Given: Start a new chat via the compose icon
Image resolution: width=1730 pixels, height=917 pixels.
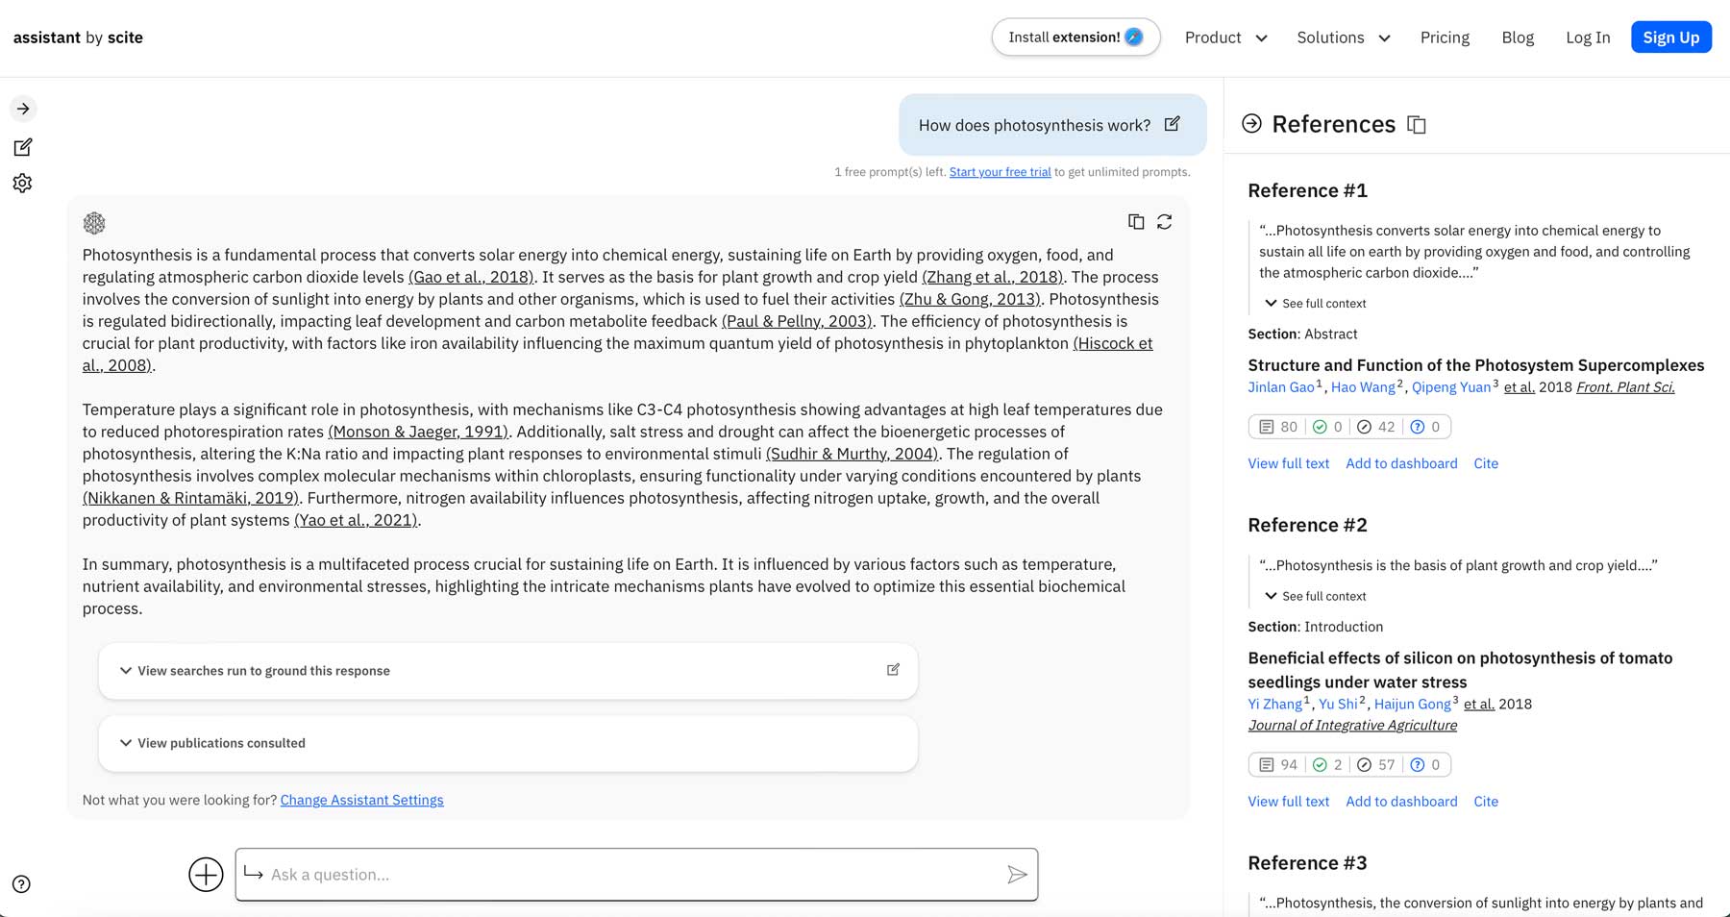Looking at the screenshot, I should click(22, 146).
